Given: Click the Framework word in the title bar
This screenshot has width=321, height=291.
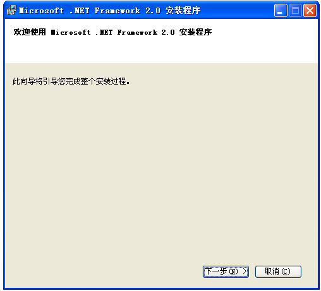Looking at the screenshot, I should pyautogui.click(x=117, y=11).
